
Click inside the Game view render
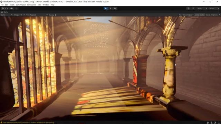click(x=110, y=69)
